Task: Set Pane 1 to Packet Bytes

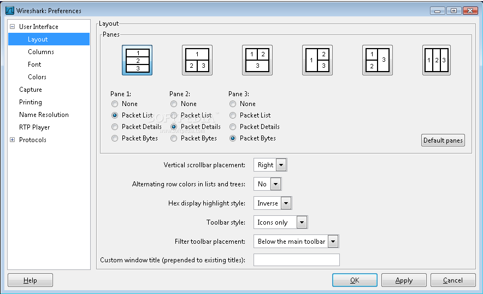Action: point(115,138)
